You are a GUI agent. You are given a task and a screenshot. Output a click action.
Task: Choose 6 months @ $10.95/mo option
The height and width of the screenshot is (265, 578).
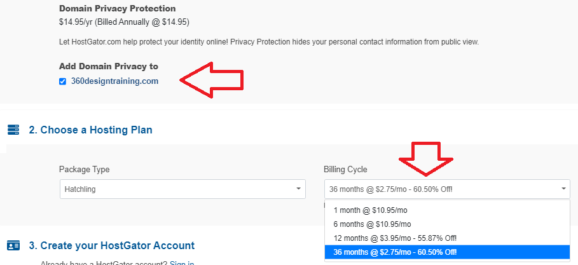pyautogui.click(x=447, y=224)
